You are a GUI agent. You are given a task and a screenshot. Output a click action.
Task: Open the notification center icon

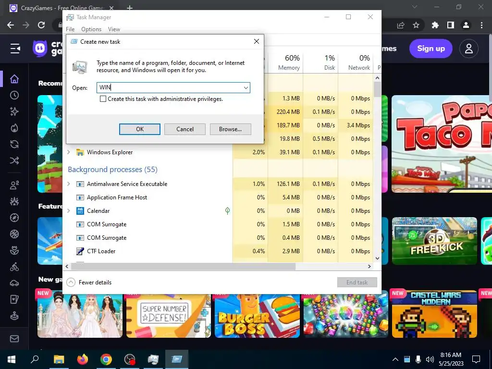tap(476, 359)
